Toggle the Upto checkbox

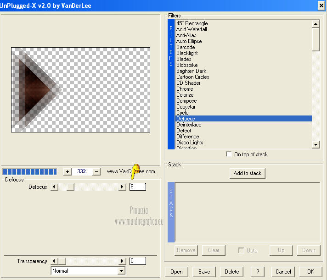[x=241, y=250]
